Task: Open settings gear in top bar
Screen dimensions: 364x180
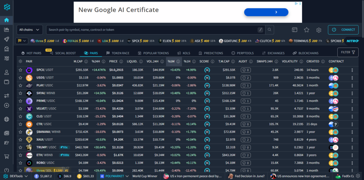Action: coord(319,30)
